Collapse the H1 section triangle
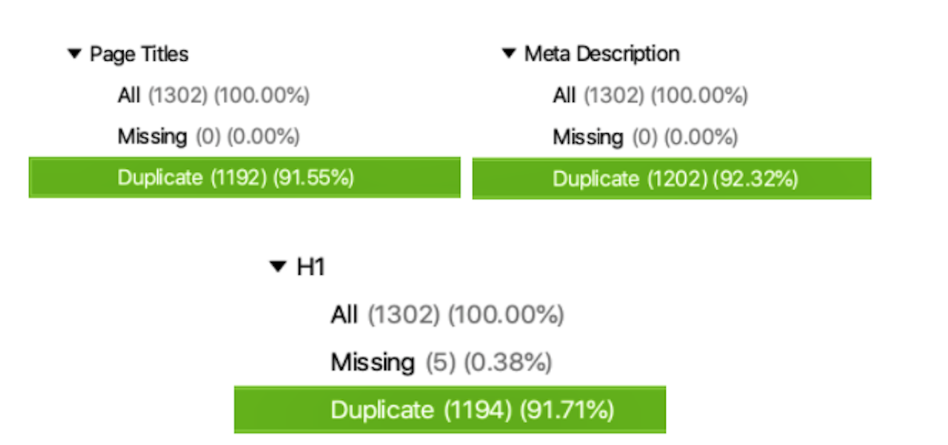This screenshot has width=948, height=445. coord(278,267)
